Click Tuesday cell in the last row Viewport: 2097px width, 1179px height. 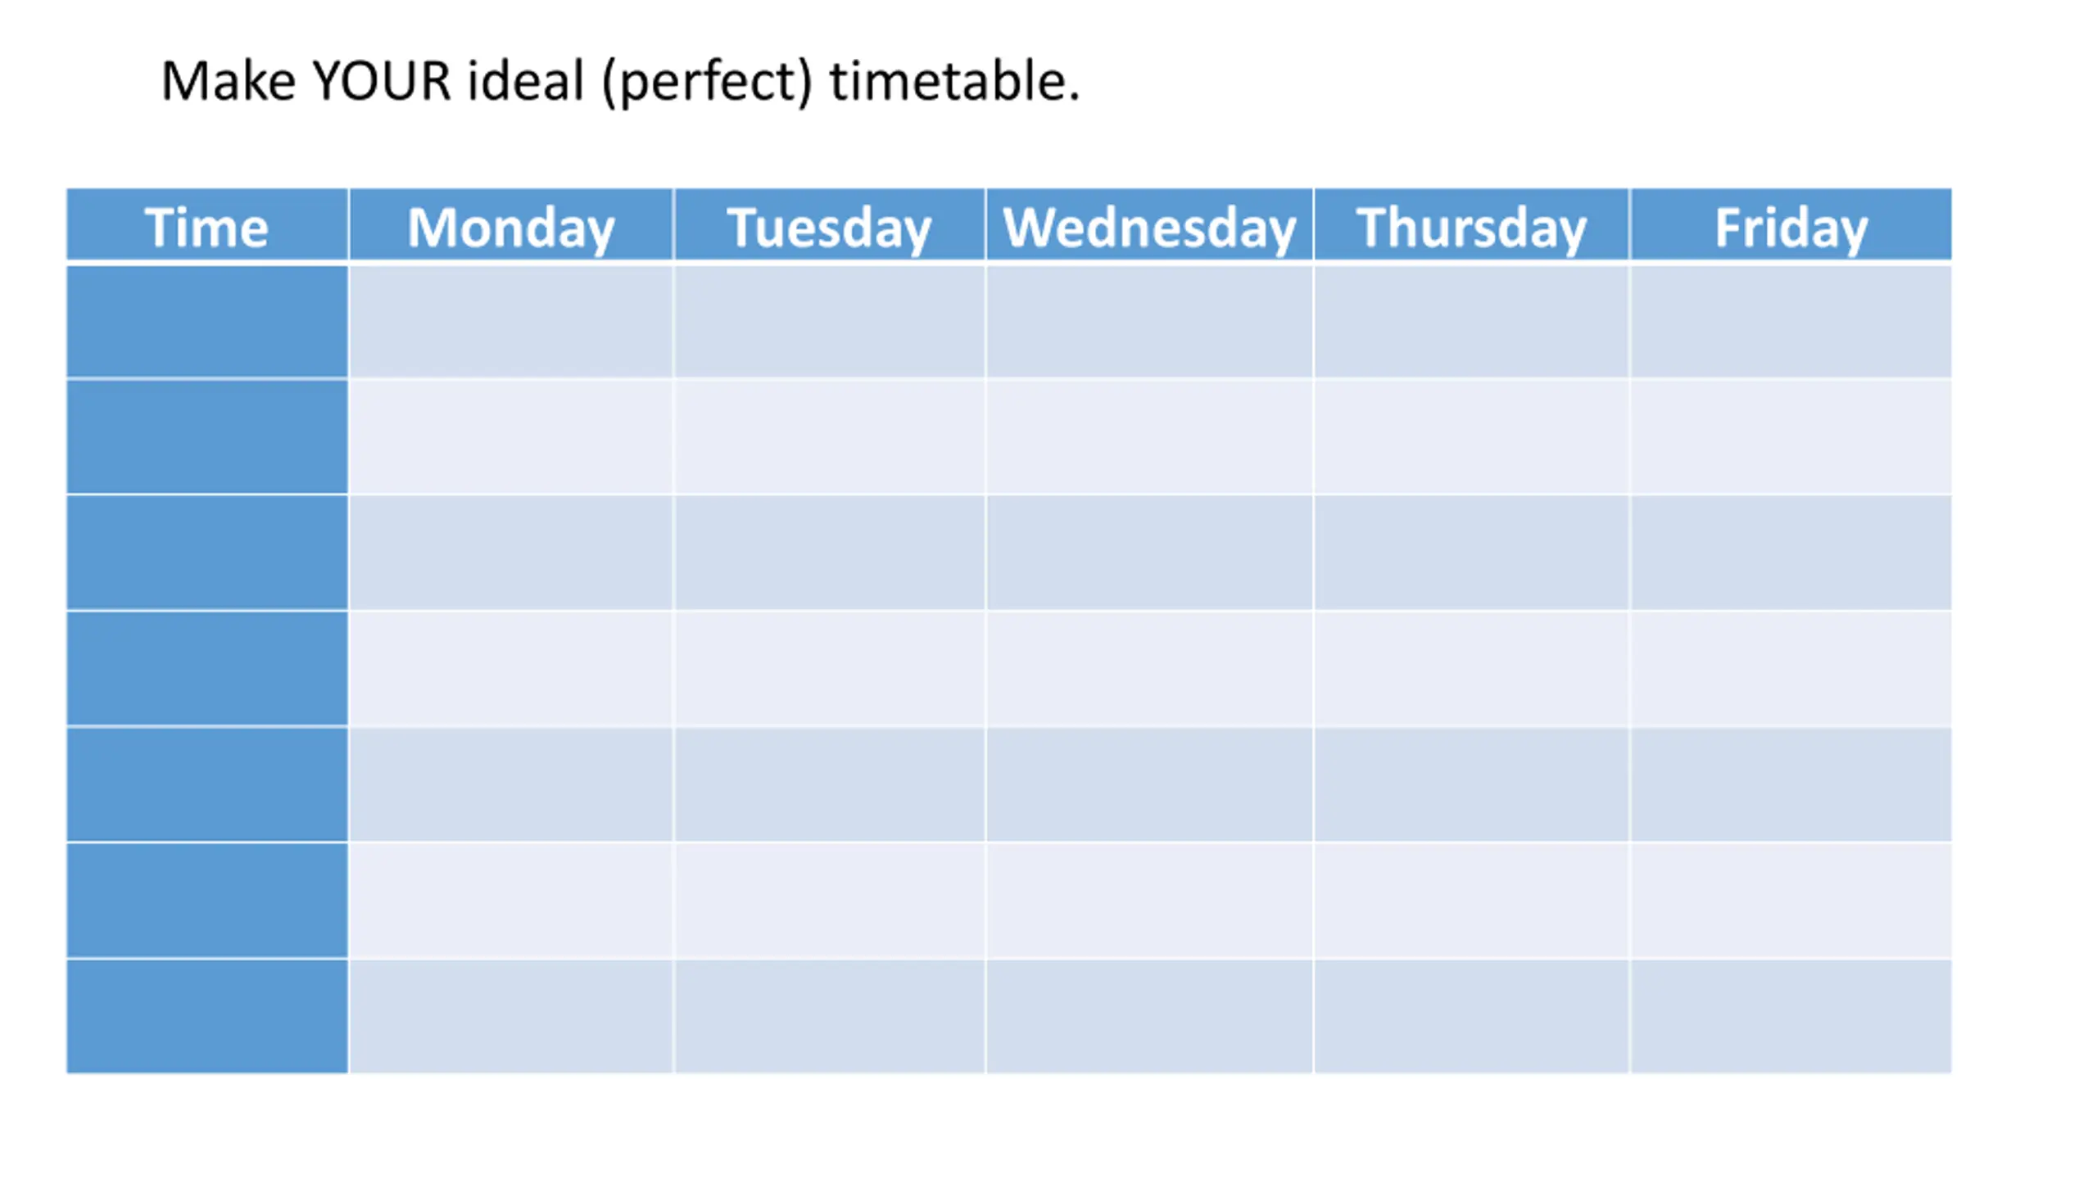[829, 1016]
